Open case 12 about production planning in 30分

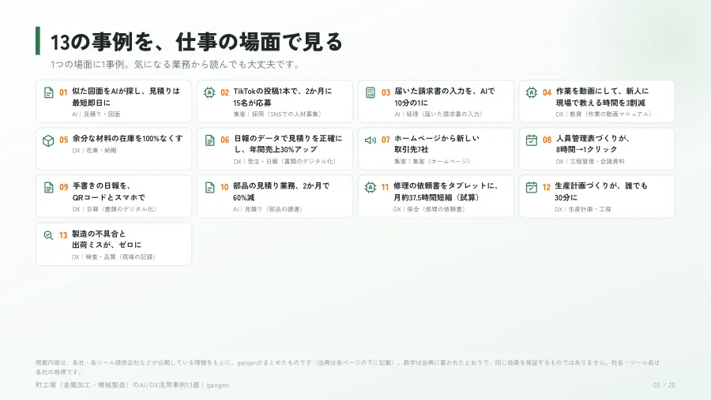[x=596, y=196]
